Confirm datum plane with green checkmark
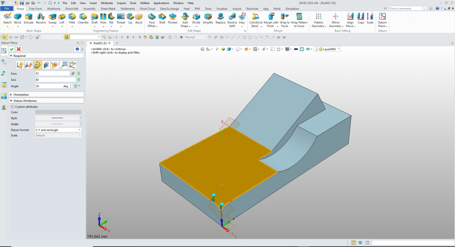Viewport: 455px width, 247px height. pyautogui.click(x=12, y=49)
